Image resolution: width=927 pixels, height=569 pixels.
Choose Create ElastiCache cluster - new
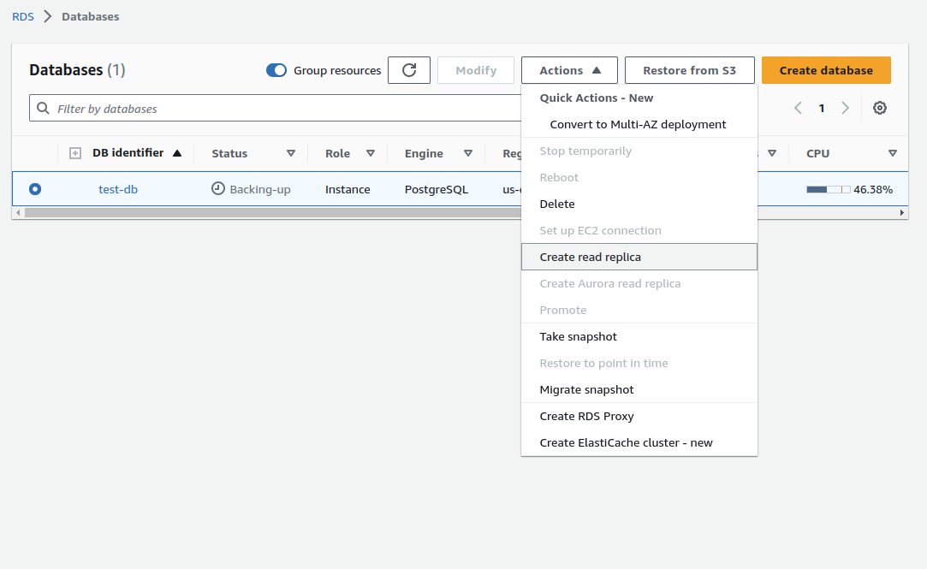[x=639, y=443]
